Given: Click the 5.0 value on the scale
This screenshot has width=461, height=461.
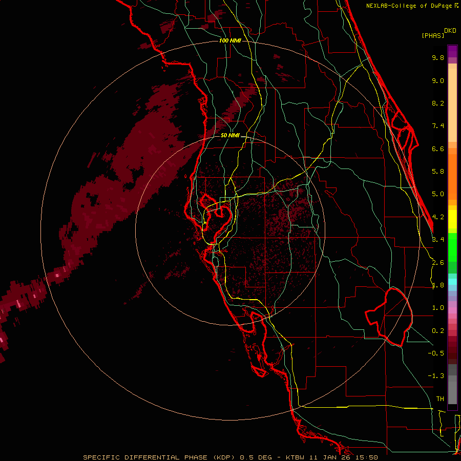Looking at the screenshot, I should tap(438, 194).
